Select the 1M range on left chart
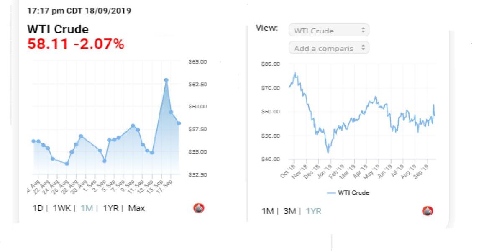The height and width of the screenshot is (251, 502). coord(87,208)
